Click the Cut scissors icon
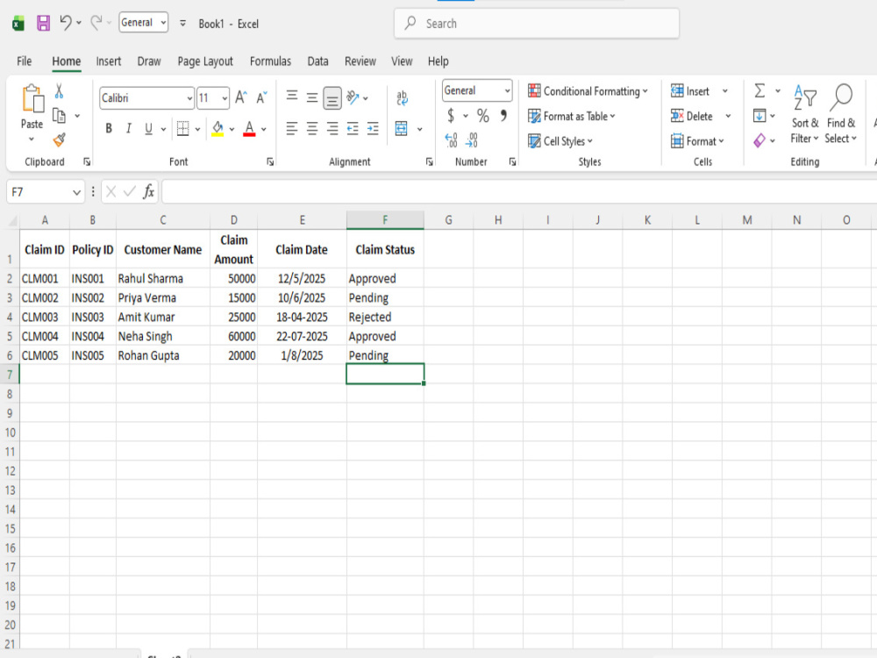 59,91
